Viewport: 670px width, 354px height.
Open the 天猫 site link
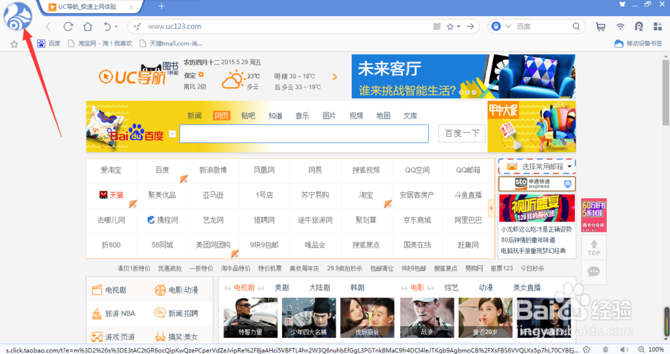(111, 195)
